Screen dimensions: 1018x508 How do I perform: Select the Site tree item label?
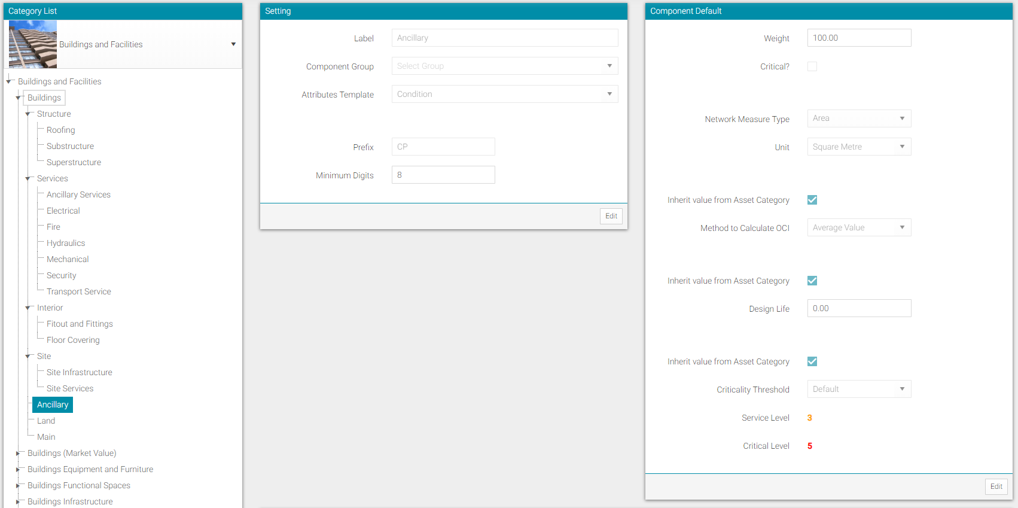click(44, 356)
